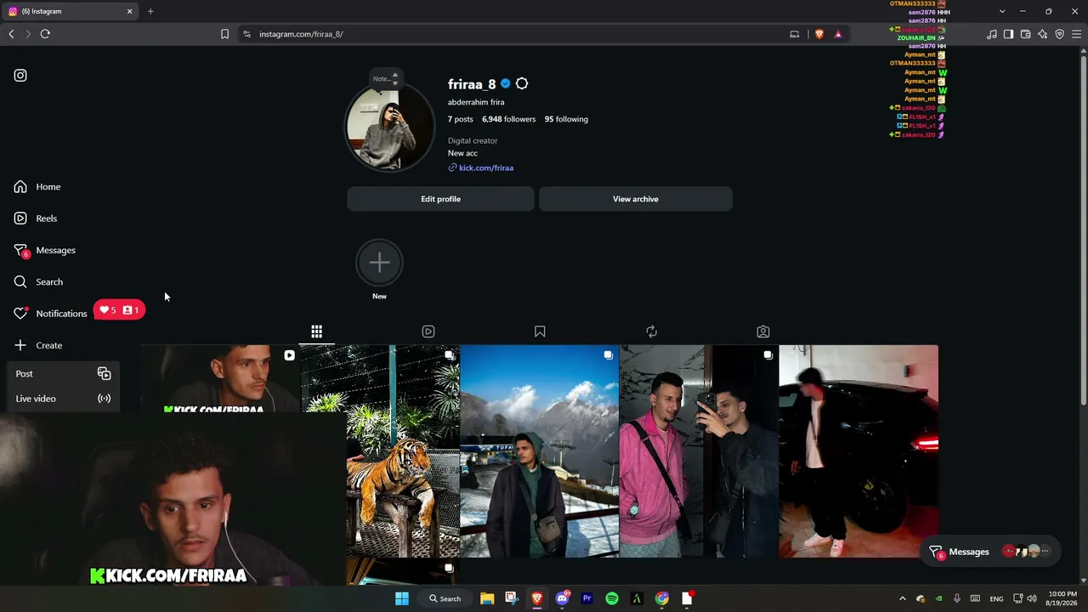Click the Edit profile button

coord(440,199)
